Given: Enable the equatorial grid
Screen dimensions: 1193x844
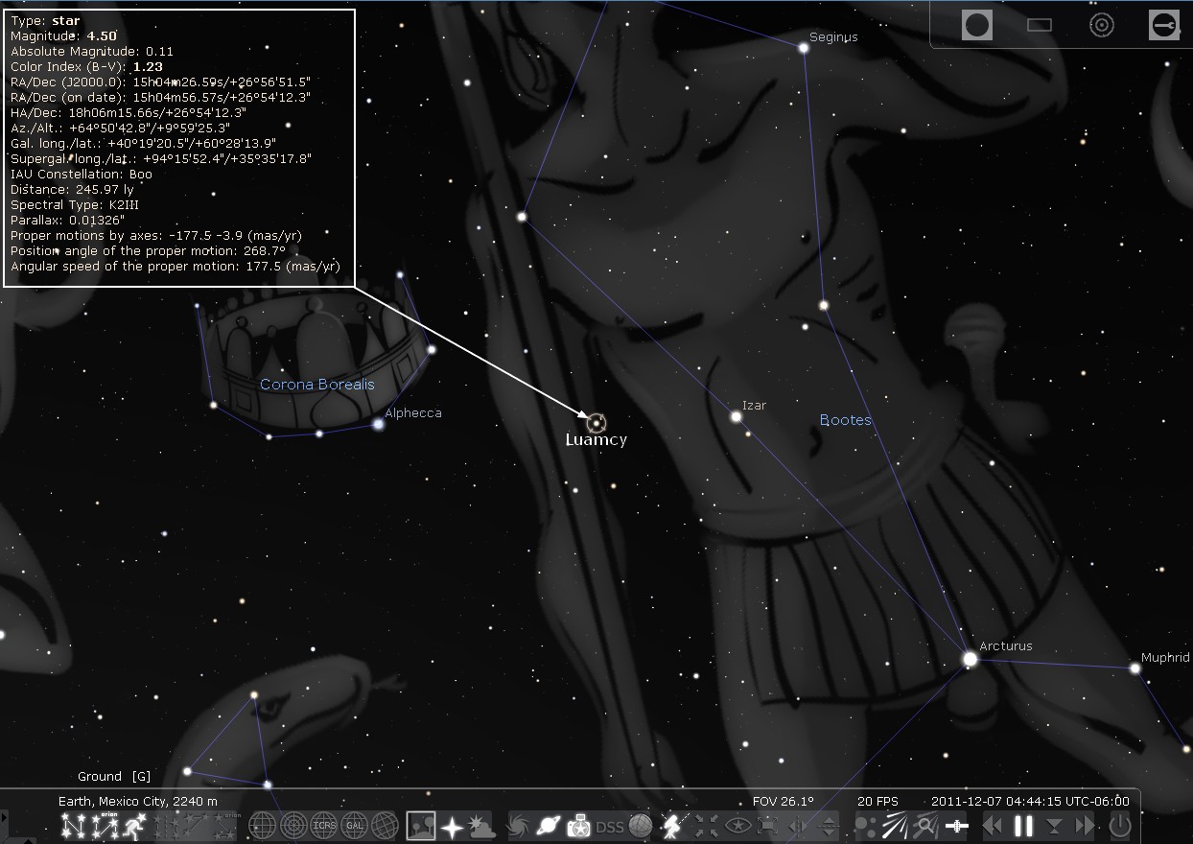Looking at the screenshot, I should point(263,825).
